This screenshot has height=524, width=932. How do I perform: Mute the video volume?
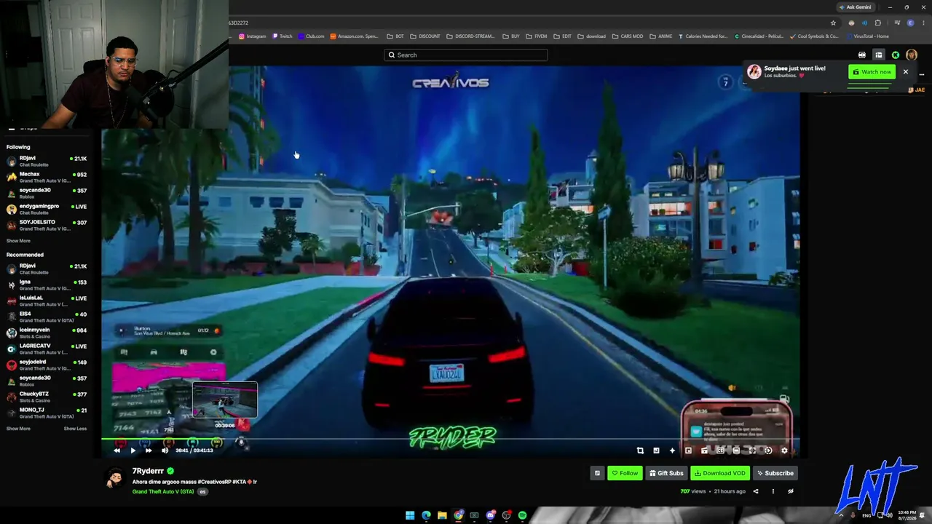coord(165,450)
